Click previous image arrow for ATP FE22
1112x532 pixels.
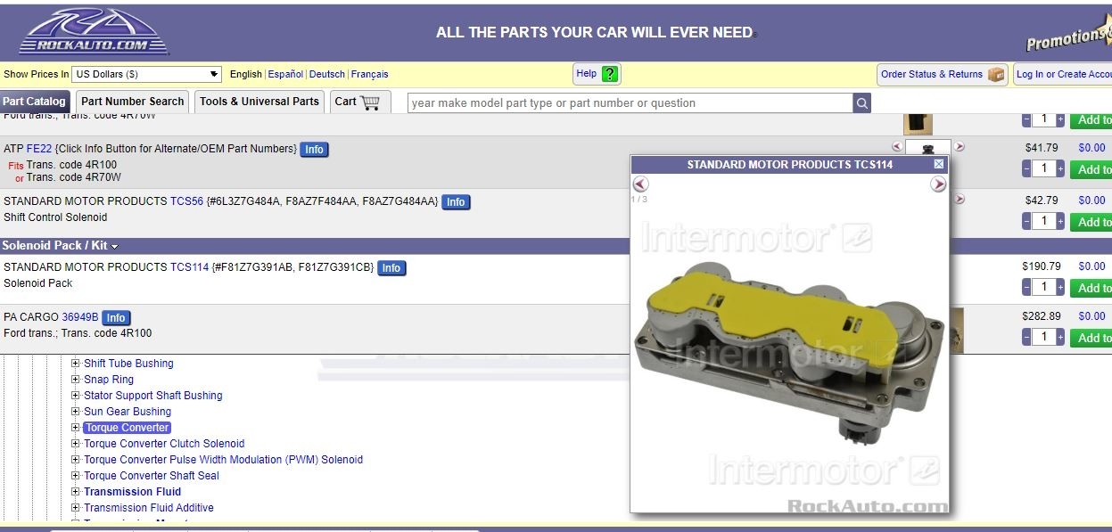pyautogui.click(x=897, y=146)
